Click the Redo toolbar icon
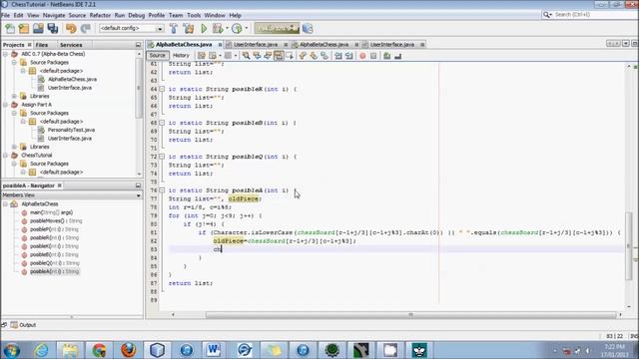This screenshot has height=359, width=639. point(86,29)
